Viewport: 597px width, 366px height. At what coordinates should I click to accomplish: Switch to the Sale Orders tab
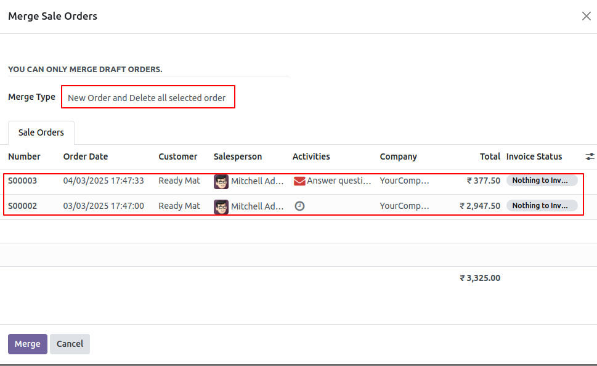pos(41,132)
